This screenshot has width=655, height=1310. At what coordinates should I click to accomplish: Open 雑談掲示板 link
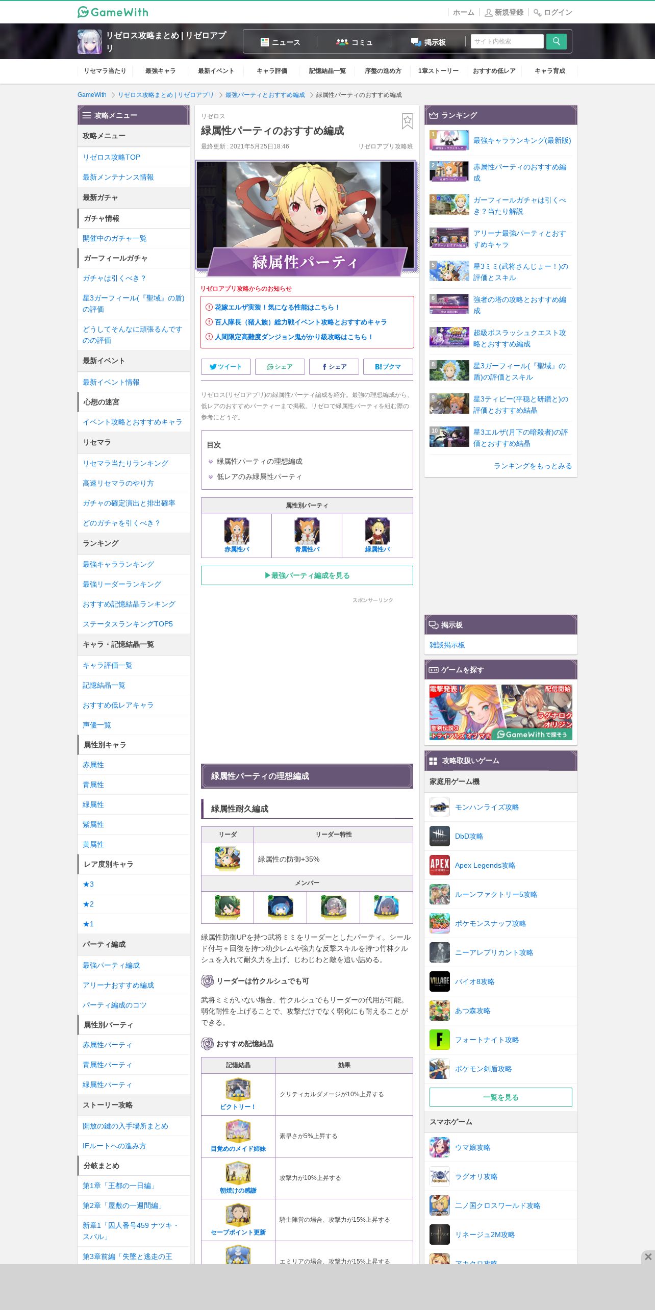point(447,645)
